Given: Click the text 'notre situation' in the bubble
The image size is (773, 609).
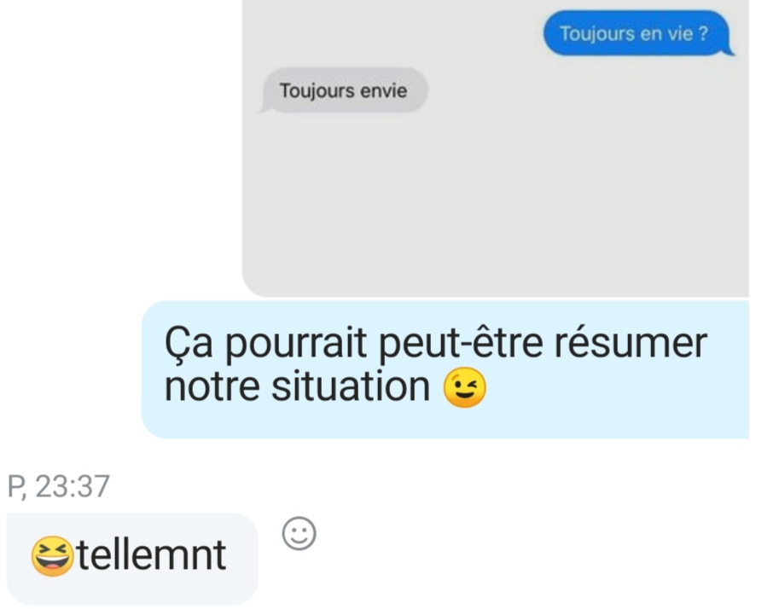Looking at the screenshot, I should click(297, 387).
